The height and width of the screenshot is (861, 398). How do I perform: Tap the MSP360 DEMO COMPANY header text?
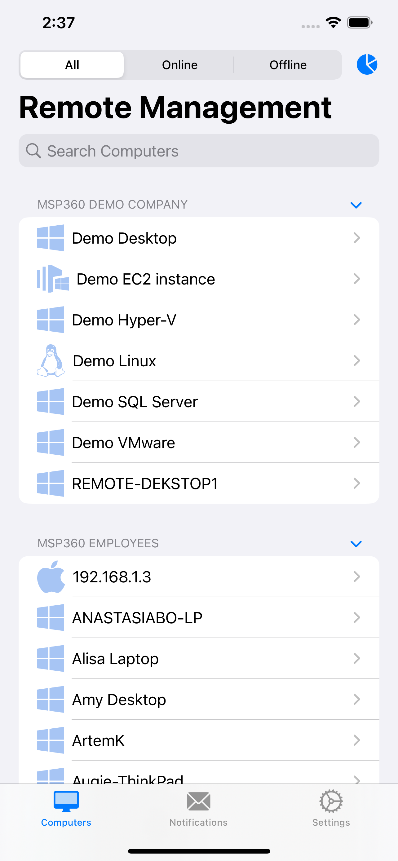[x=112, y=205]
